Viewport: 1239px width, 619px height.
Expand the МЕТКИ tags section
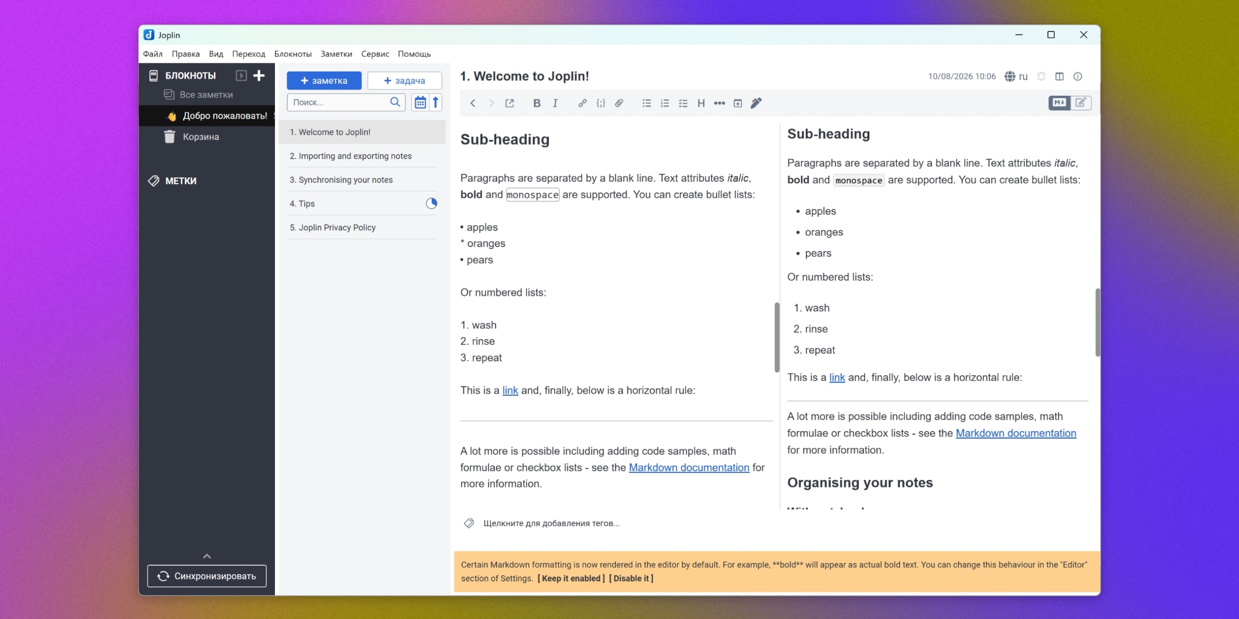point(181,181)
